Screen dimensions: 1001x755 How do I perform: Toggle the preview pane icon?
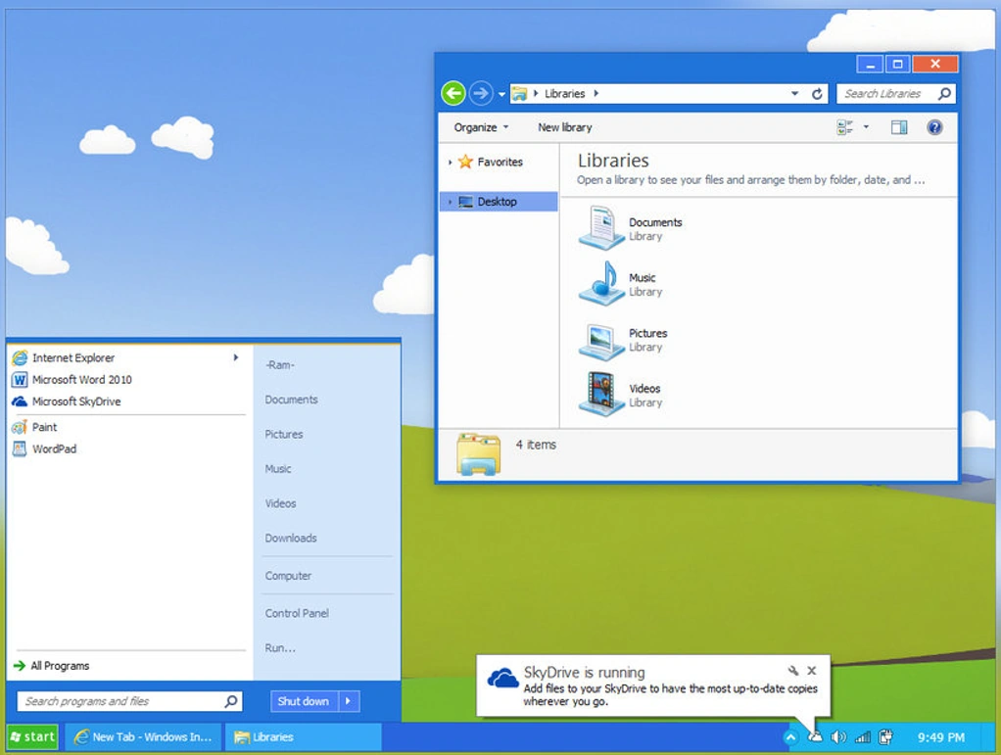tap(899, 127)
